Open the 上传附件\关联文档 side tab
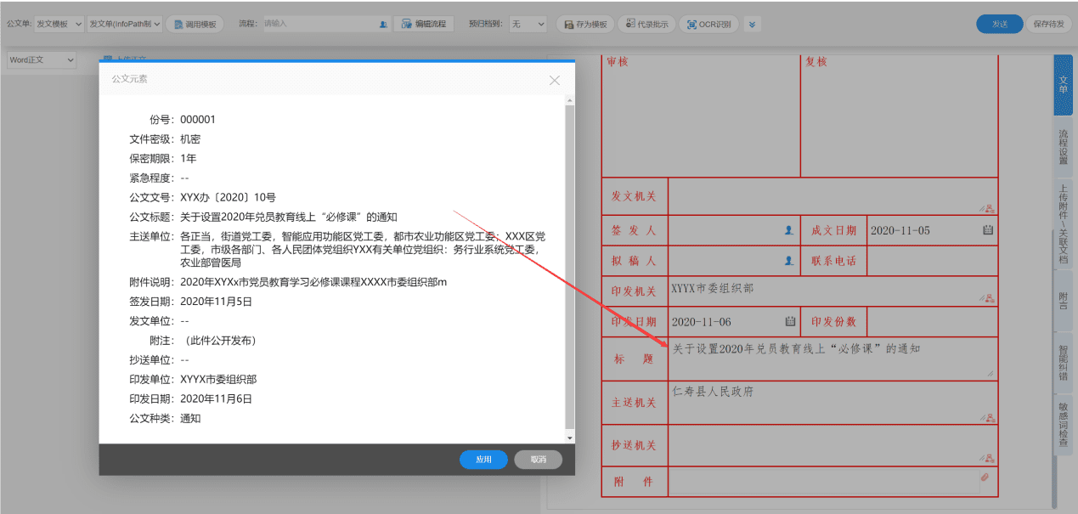 [x=1063, y=223]
